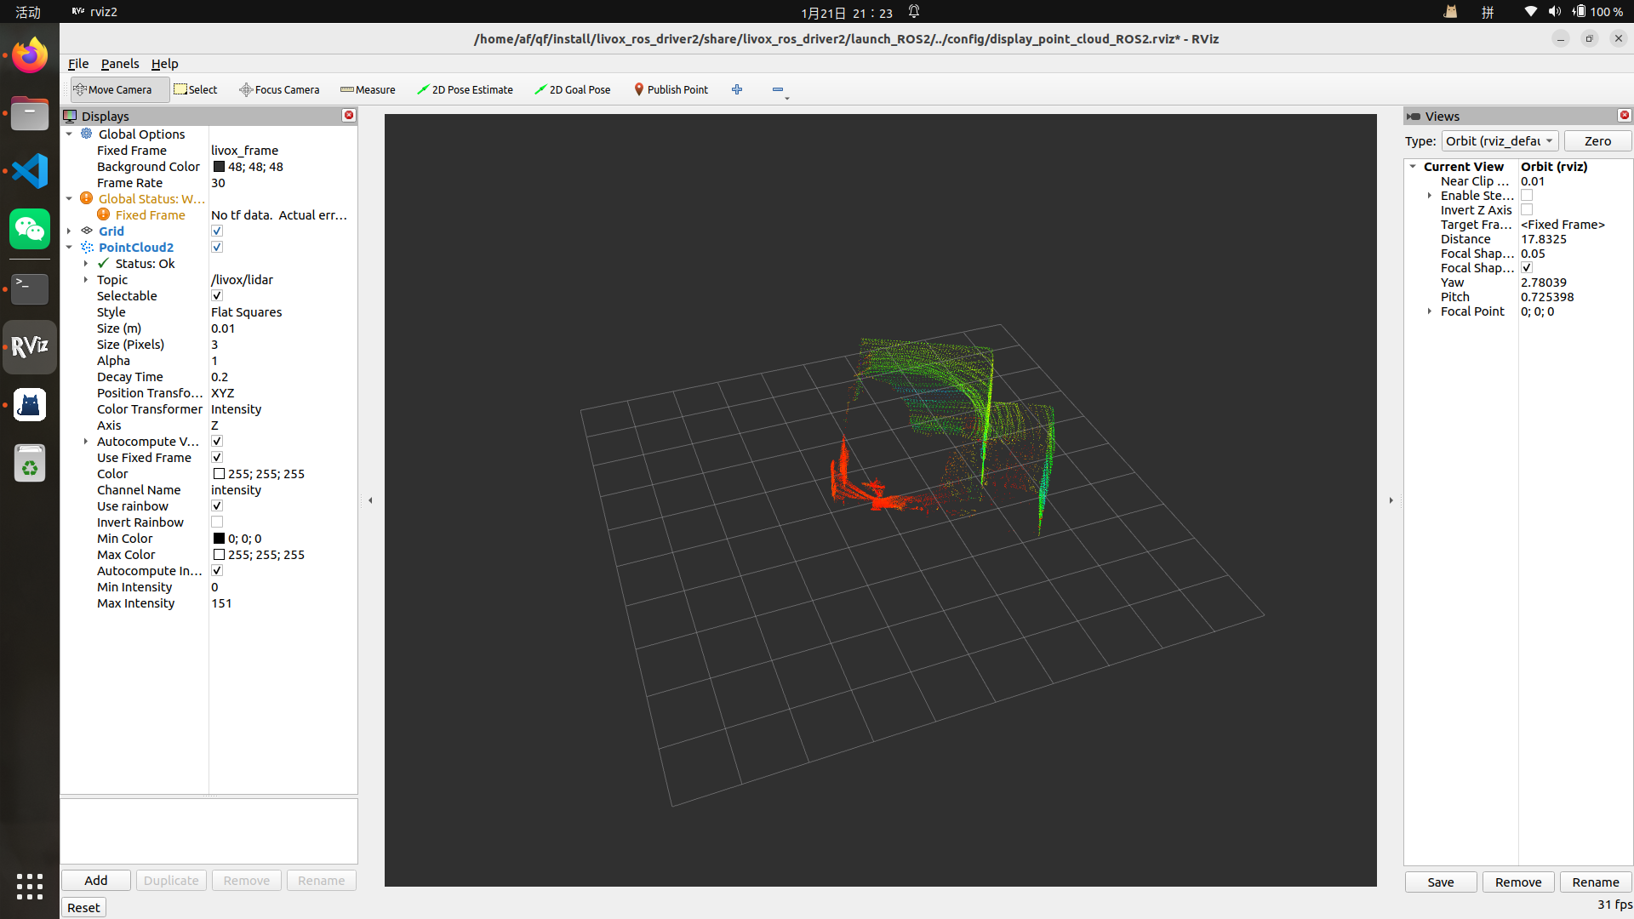Choose the Measure tool
The image size is (1634, 919).
pos(368,89)
